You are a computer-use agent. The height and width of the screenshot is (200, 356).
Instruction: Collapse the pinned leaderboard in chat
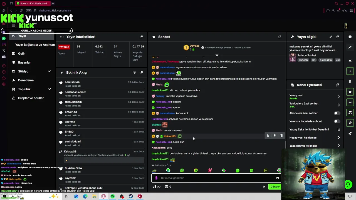click(x=217, y=55)
